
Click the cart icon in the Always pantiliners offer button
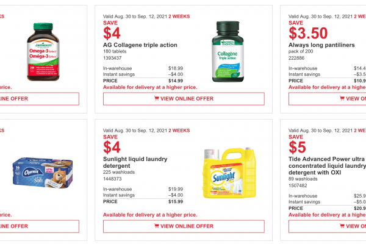pos(342,99)
